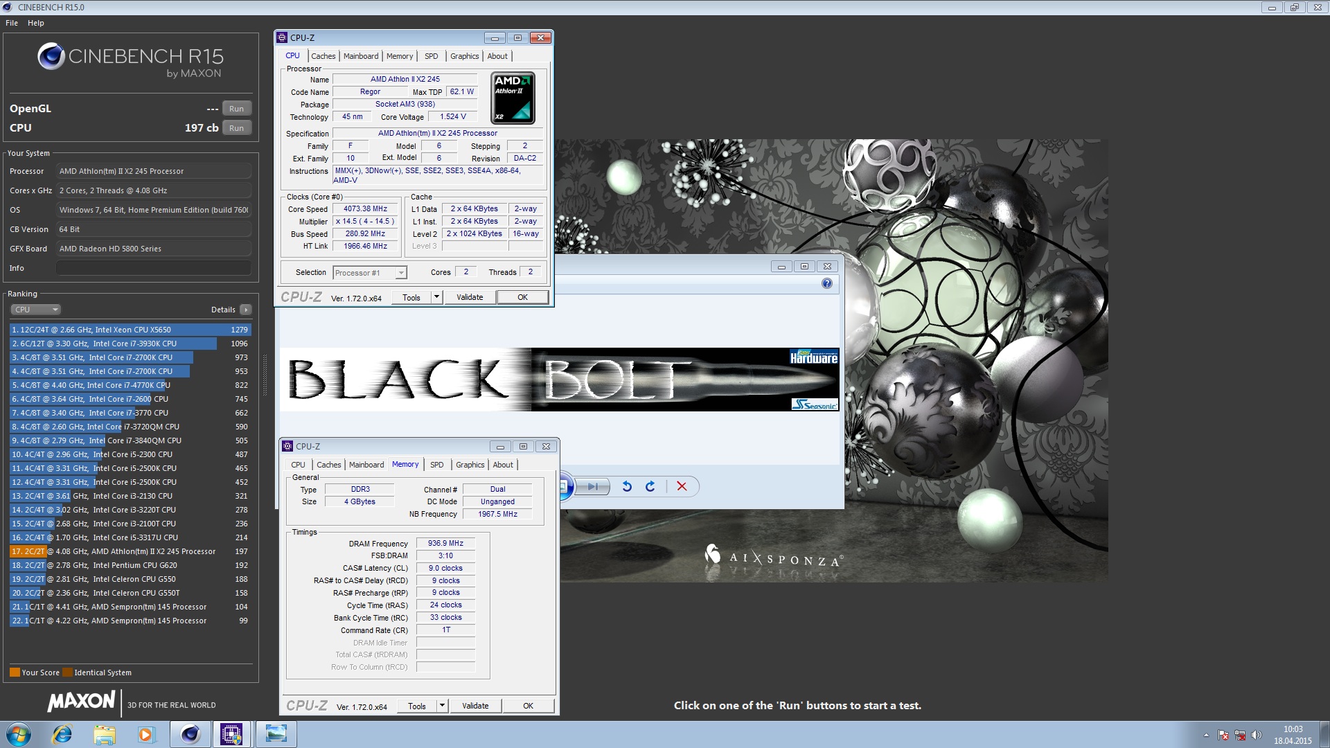Screen dimensions: 1330x748
Task: Open Tools dropdown arrow in bottom CPU-Z window
Action: [442, 706]
